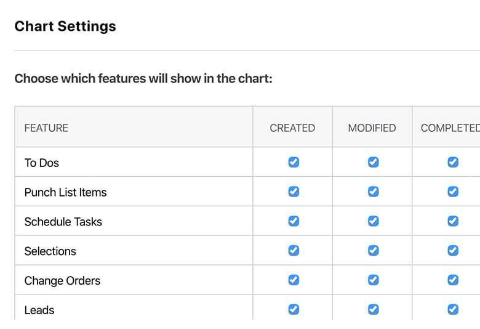Click the FEATURE column header
Viewport: 480px width, 329px height.
[x=46, y=128]
